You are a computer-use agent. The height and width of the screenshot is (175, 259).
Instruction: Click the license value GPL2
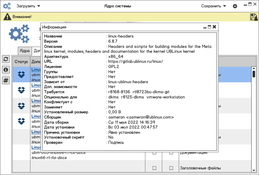pos(114,66)
